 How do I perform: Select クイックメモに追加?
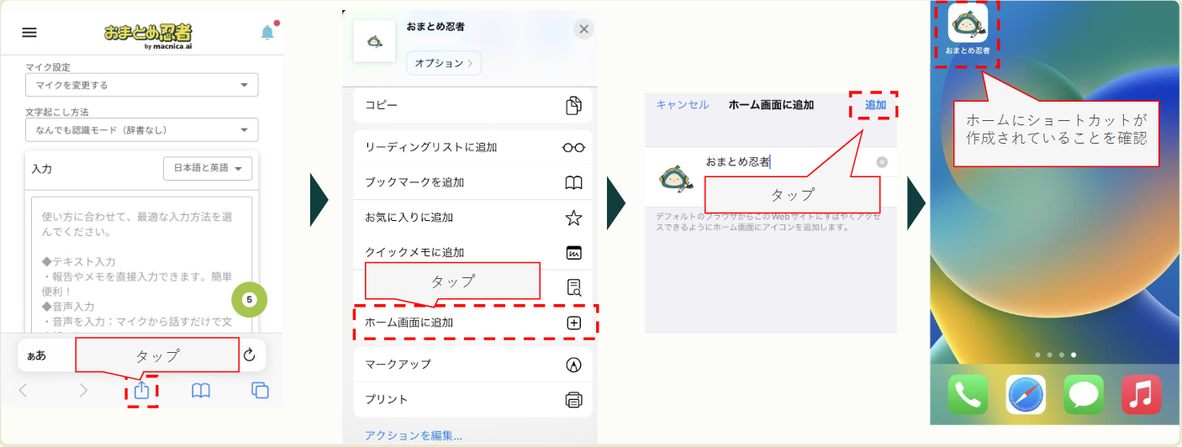click(473, 252)
